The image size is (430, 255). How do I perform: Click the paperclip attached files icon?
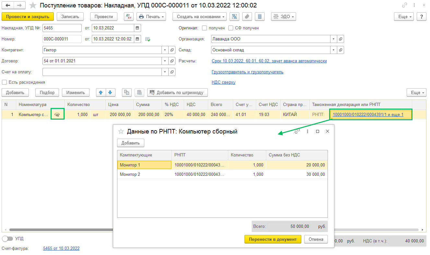tap(247, 16)
